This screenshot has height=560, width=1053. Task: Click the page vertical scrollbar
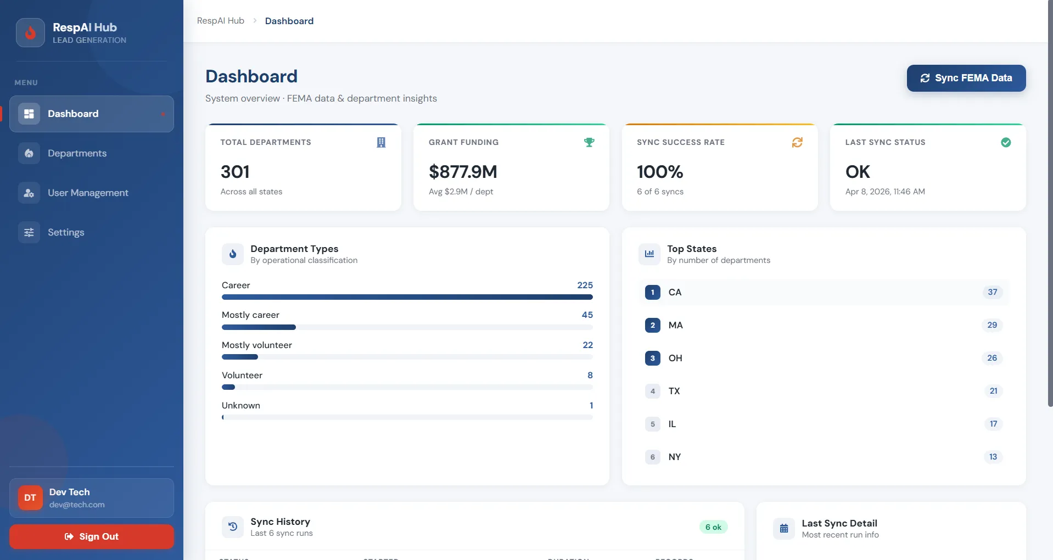1050,203
